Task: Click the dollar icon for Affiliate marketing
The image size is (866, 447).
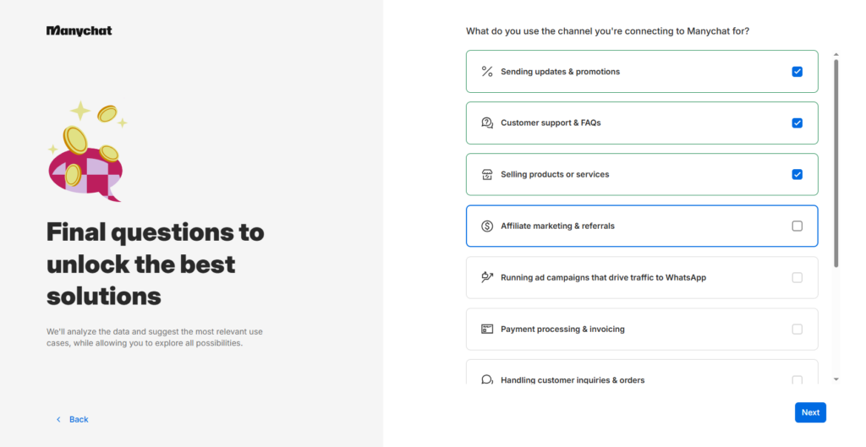Action: 486,226
